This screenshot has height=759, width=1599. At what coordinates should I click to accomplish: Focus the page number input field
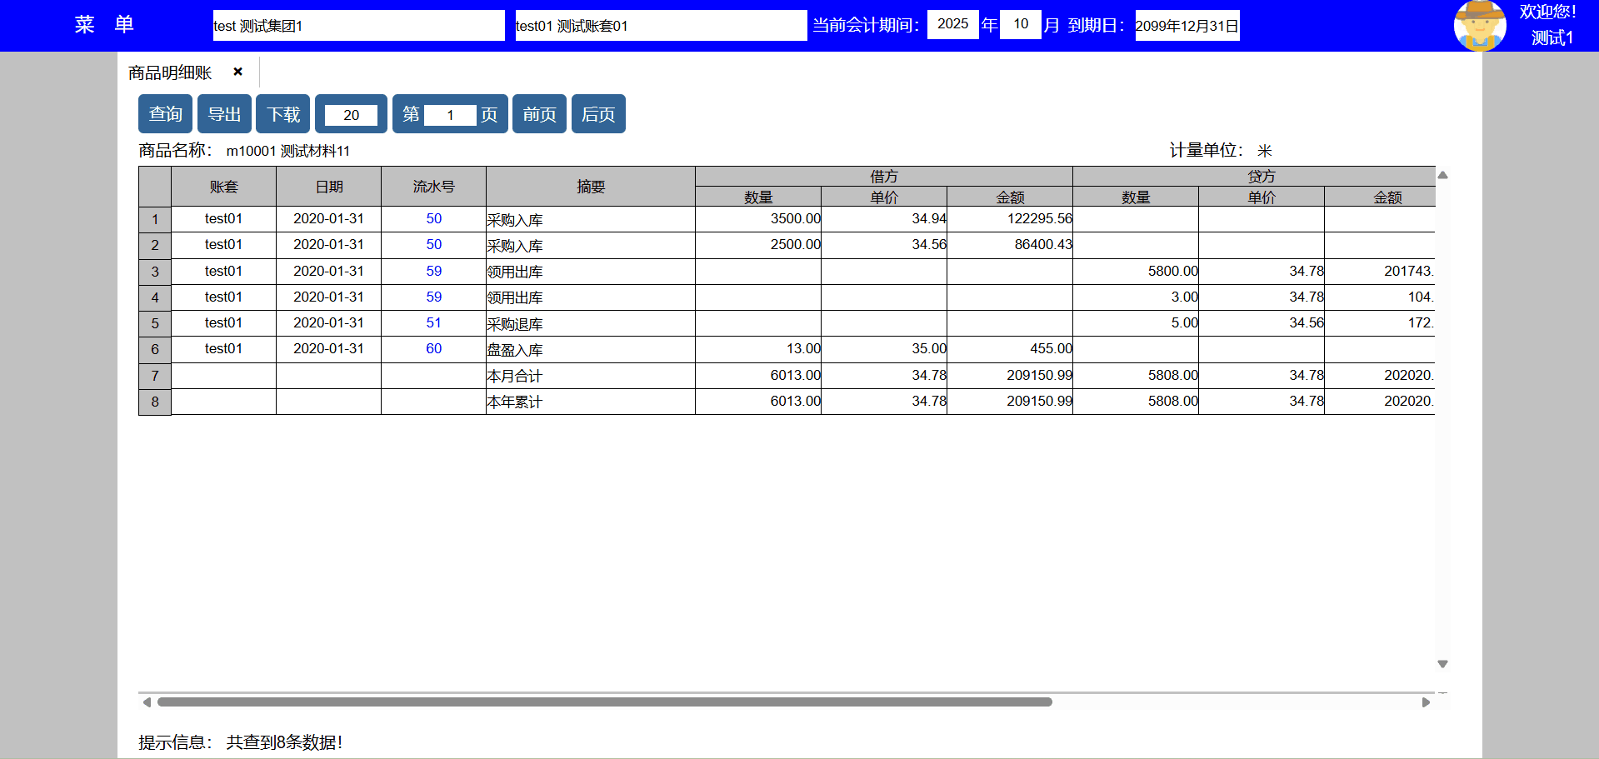point(450,115)
